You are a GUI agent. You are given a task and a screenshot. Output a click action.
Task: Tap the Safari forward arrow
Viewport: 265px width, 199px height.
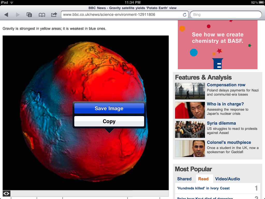click(x=18, y=15)
